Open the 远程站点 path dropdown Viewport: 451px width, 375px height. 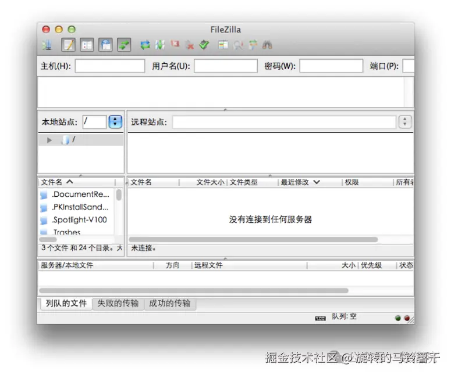(x=405, y=122)
